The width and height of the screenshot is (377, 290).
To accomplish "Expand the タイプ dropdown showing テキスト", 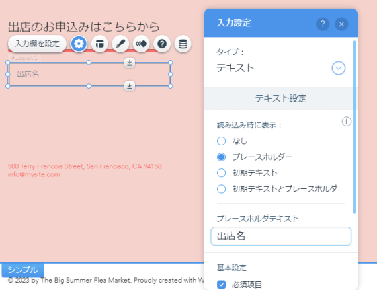I will click(339, 68).
